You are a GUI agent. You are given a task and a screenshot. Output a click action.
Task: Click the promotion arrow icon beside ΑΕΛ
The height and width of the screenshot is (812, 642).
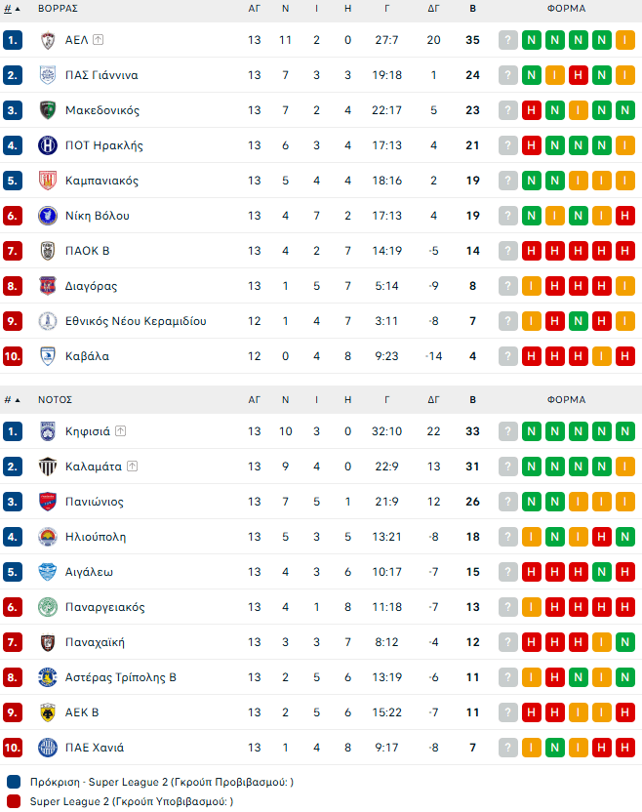(99, 40)
